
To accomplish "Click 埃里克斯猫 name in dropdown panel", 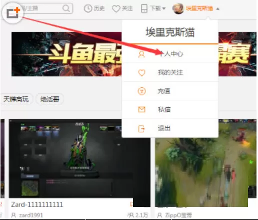I will tap(170, 32).
